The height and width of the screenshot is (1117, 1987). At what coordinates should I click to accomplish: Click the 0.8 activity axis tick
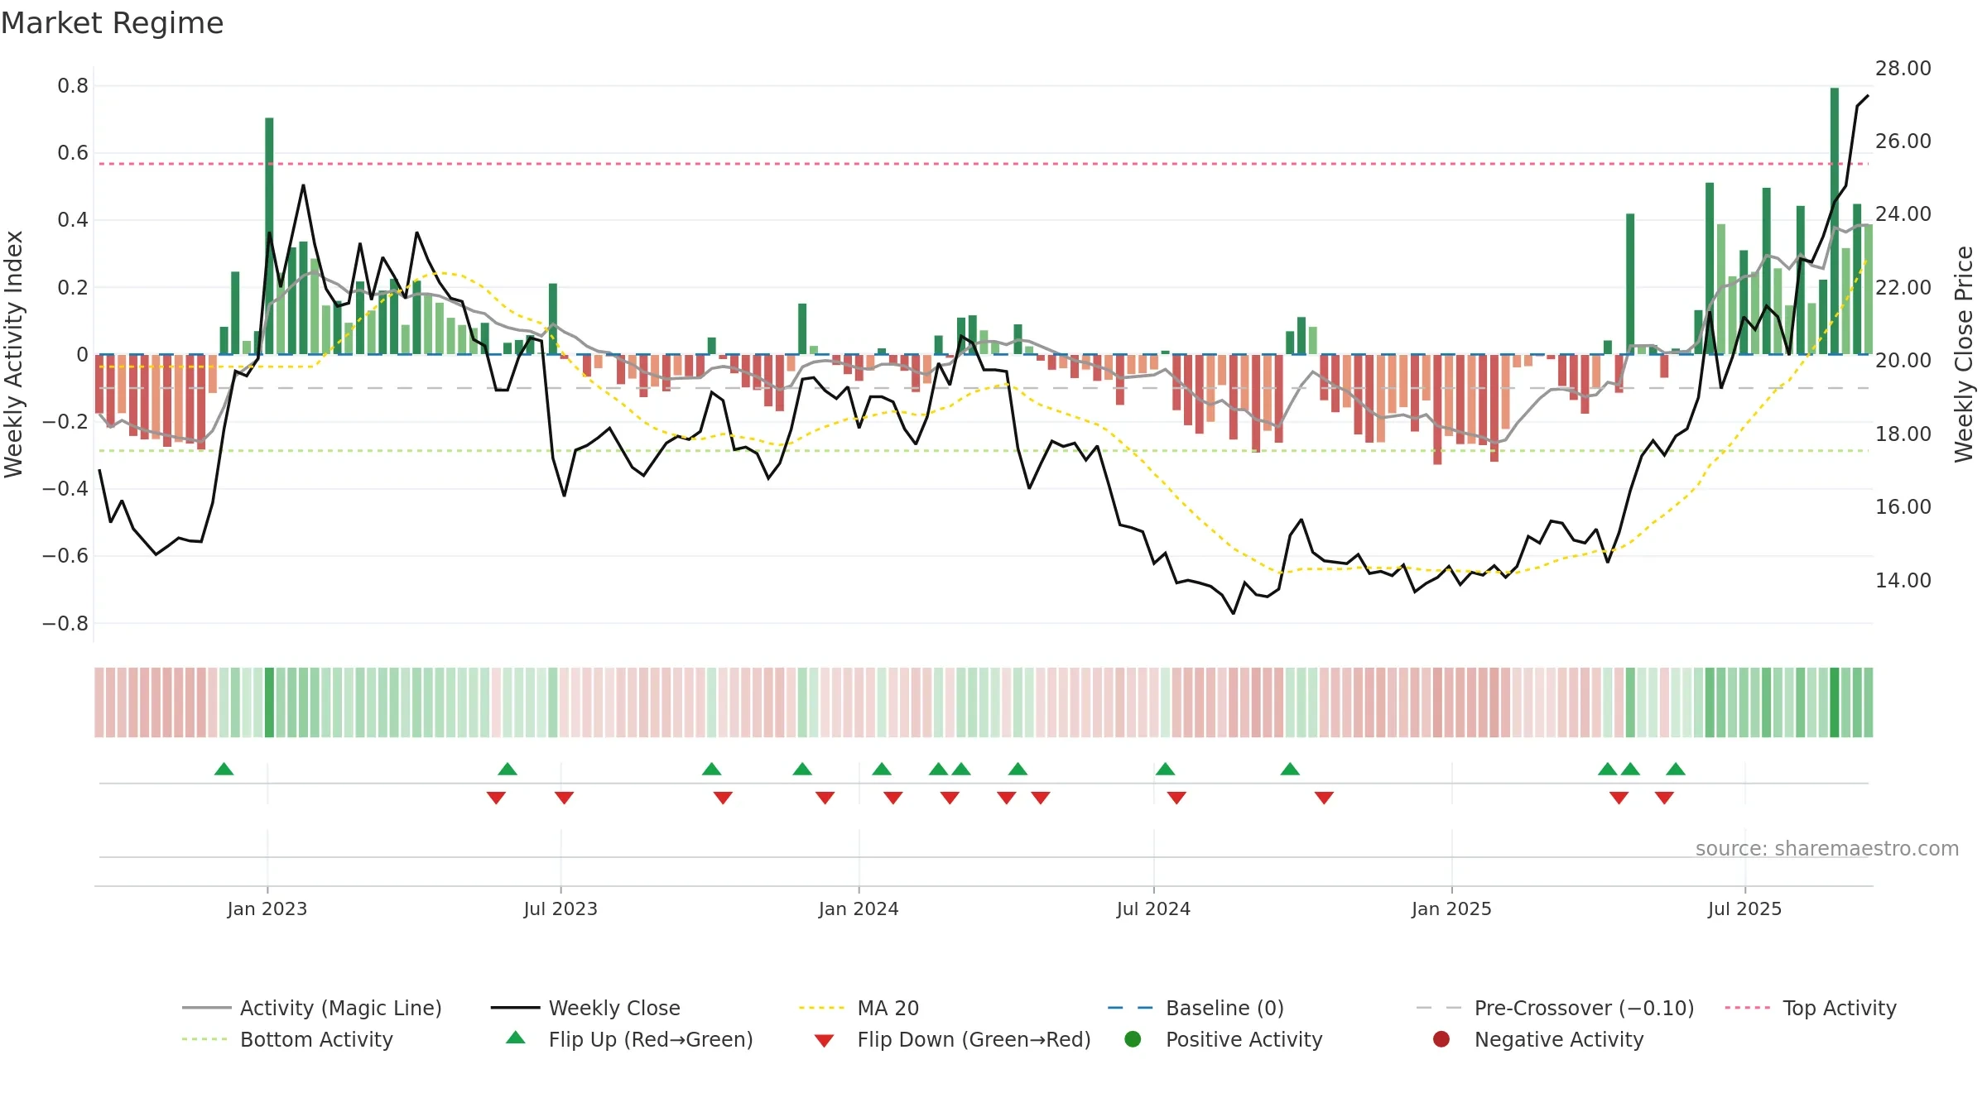[x=73, y=86]
